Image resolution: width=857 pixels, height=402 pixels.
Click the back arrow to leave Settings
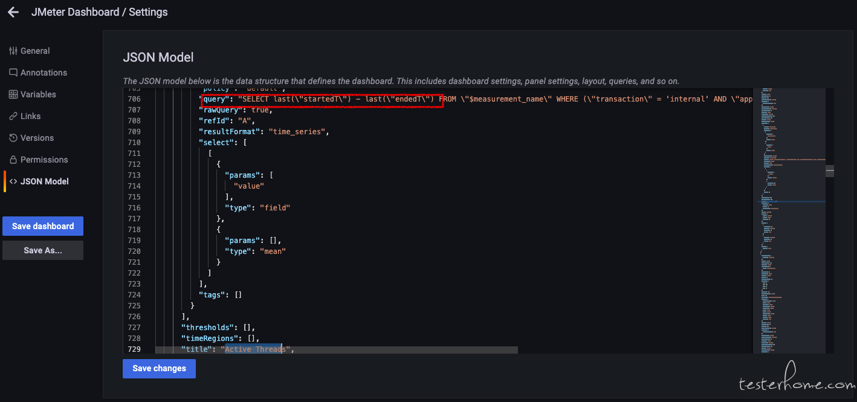[x=13, y=12]
